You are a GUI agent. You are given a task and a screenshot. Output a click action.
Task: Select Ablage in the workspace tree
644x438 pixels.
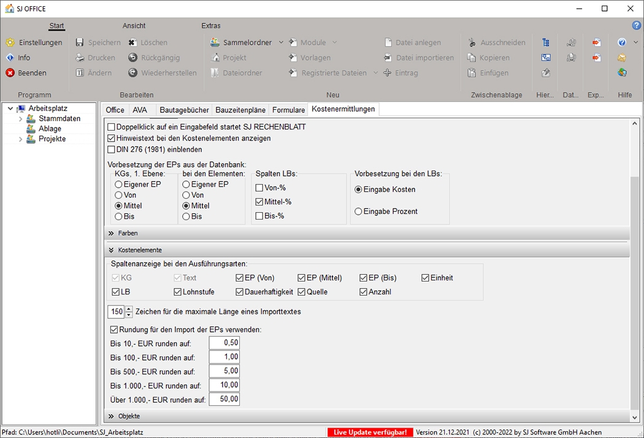pos(50,129)
